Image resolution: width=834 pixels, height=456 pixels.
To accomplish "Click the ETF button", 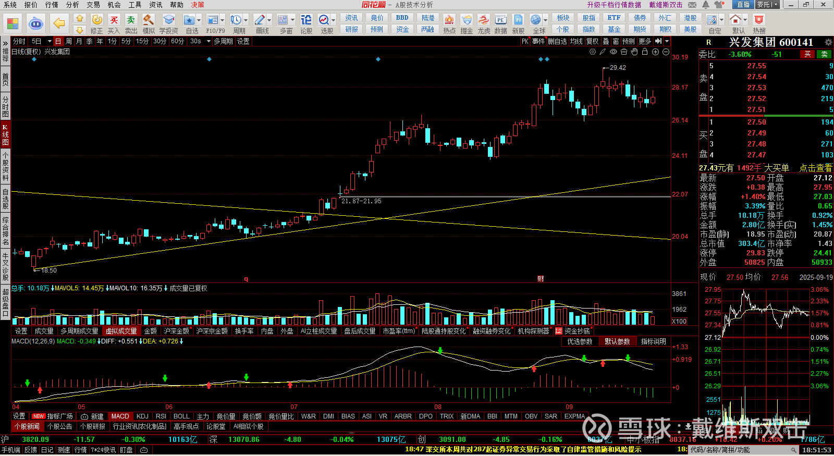I will coord(614,18).
